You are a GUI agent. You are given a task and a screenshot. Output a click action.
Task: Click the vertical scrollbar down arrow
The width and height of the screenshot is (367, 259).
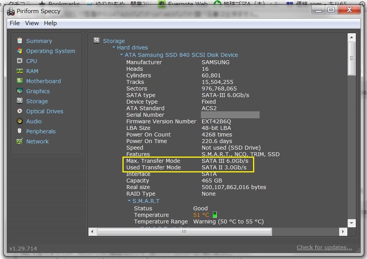(352, 223)
